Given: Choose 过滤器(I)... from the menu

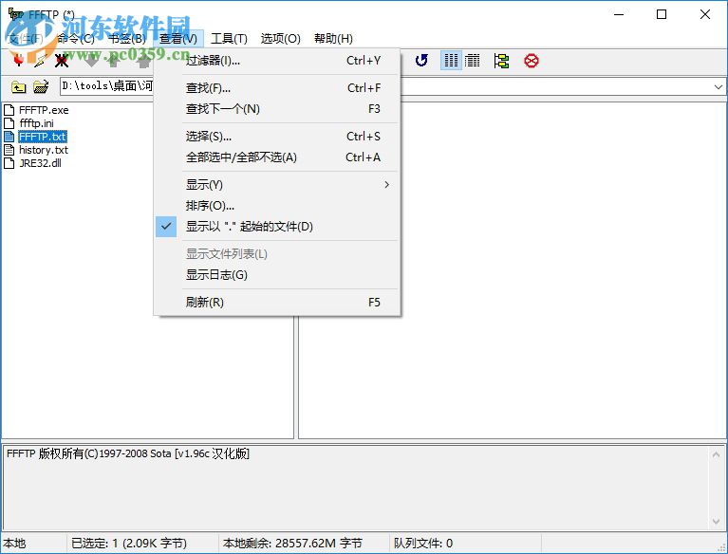Looking at the screenshot, I should click(x=278, y=61).
